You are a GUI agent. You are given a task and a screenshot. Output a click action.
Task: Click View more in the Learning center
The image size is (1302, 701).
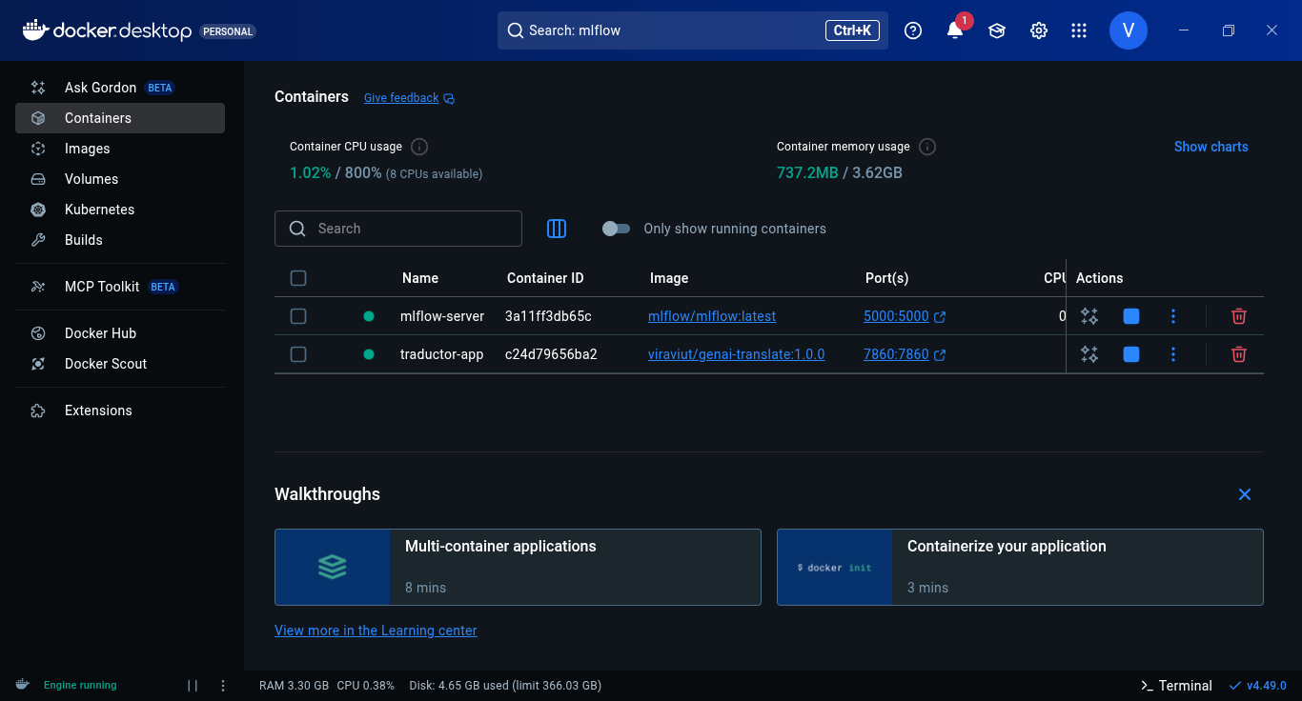coord(376,631)
